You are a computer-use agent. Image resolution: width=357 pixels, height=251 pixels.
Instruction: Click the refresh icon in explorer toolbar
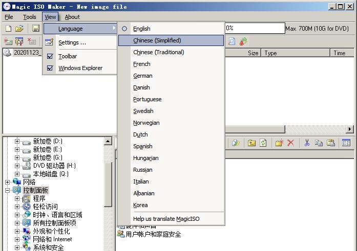point(263,143)
